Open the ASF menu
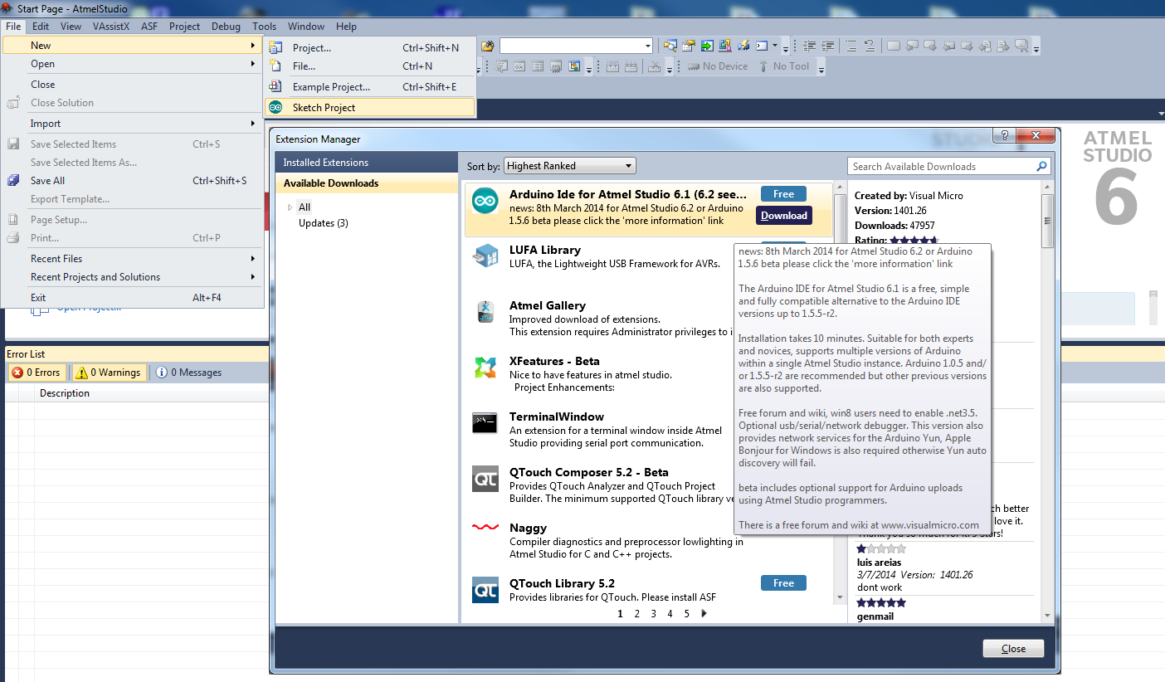The image size is (1165, 682). (149, 26)
